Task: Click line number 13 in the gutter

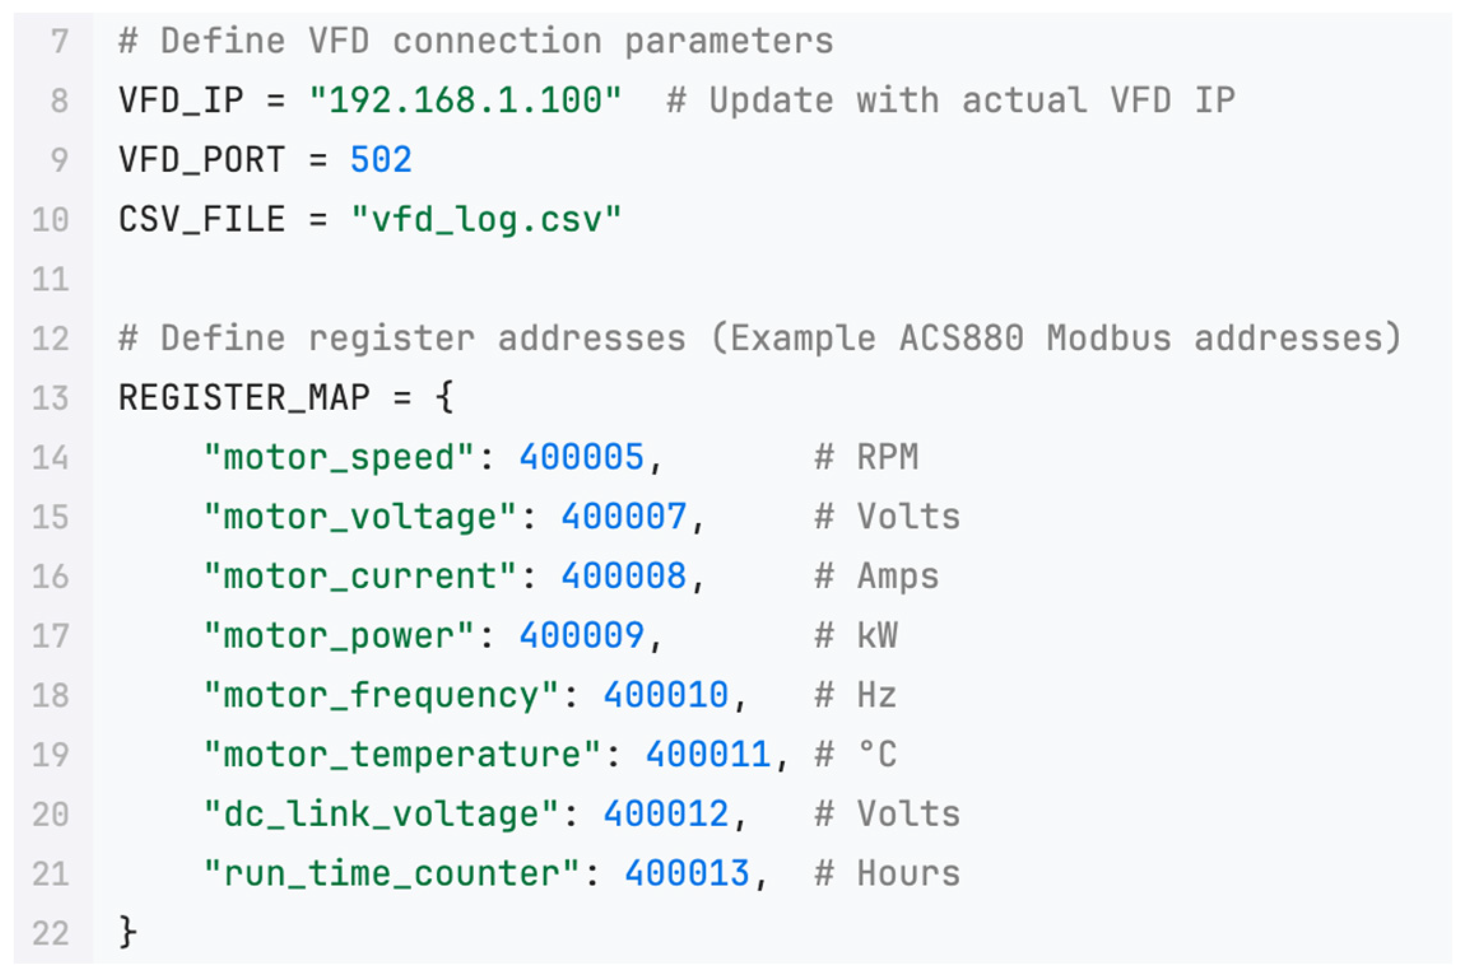Action: 50,398
